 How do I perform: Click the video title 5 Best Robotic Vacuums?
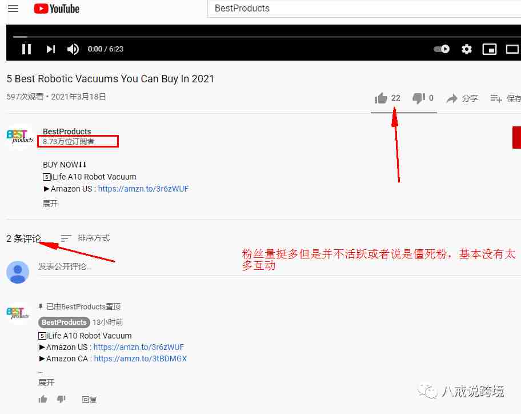[x=110, y=79]
